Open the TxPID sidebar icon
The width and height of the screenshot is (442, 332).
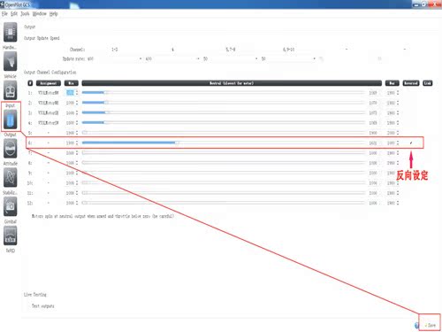tap(11, 235)
